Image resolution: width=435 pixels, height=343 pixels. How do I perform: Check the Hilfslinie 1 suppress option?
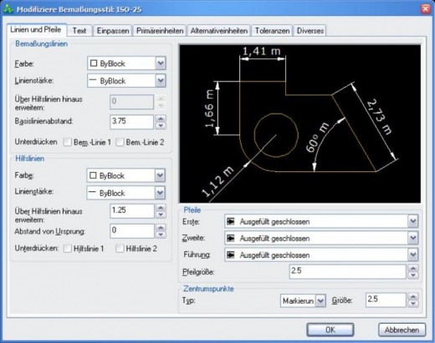pyautogui.click(x=67, y=249)
